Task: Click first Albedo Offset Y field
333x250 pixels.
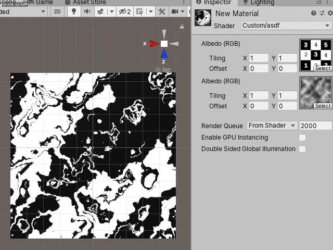Action: tap(287, 68)
